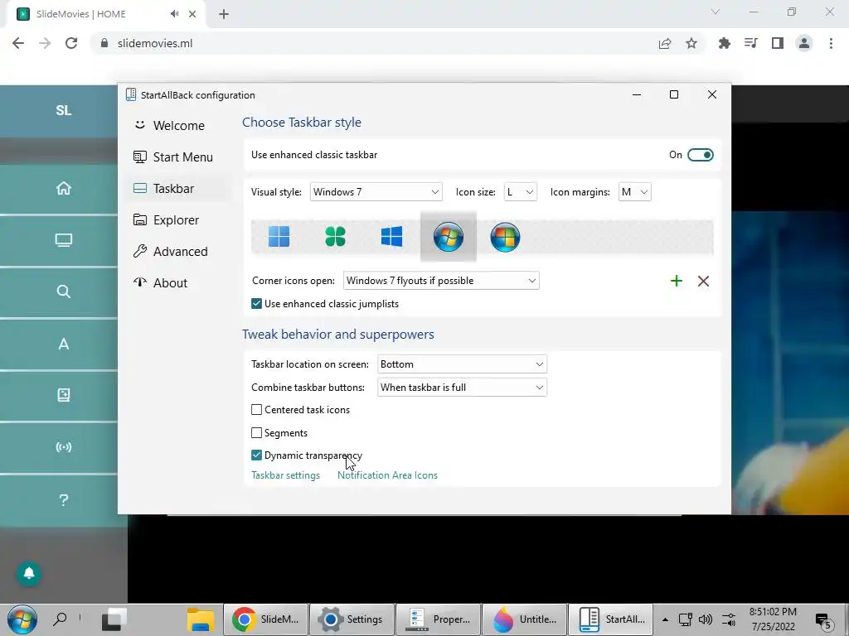The width and height of the screenshot is (849, 636).
Task: Add a custom orb with green plus
Action: (677, 281)
